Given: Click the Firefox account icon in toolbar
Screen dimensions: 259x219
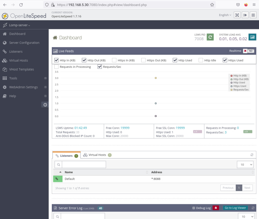Looking at the screenshot, I should coord(246,5).
